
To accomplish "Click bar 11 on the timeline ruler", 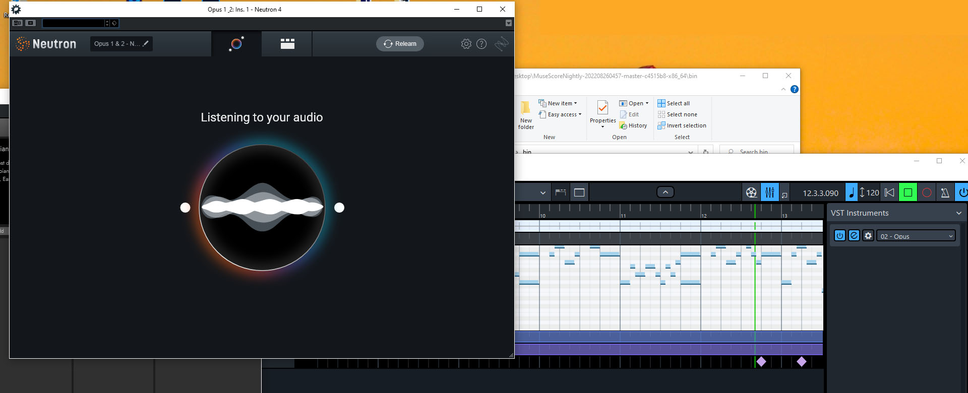I will click(x=623, y=215).
